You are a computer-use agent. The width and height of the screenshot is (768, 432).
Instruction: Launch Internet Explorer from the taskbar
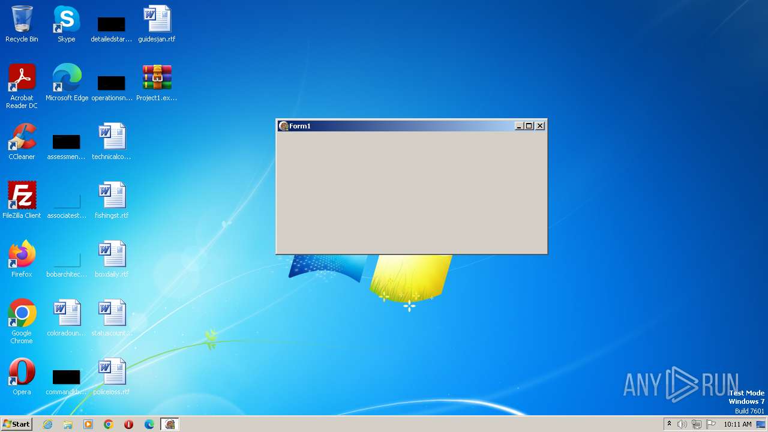[x=47, y=424]
